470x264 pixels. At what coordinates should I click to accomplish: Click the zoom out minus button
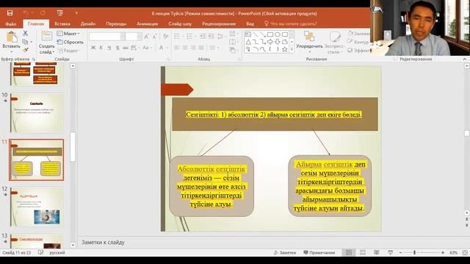400,252
